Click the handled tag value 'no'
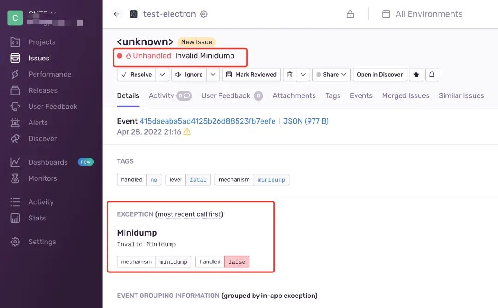The height and width of the screenshot is (308, 498). (x=154, y=180)
